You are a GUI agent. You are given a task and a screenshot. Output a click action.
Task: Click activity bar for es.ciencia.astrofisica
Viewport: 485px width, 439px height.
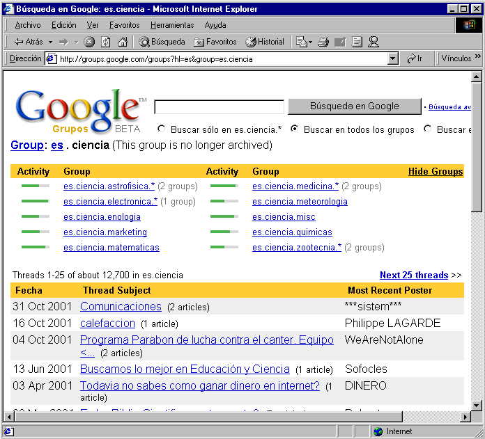click(x=36, y=186)
